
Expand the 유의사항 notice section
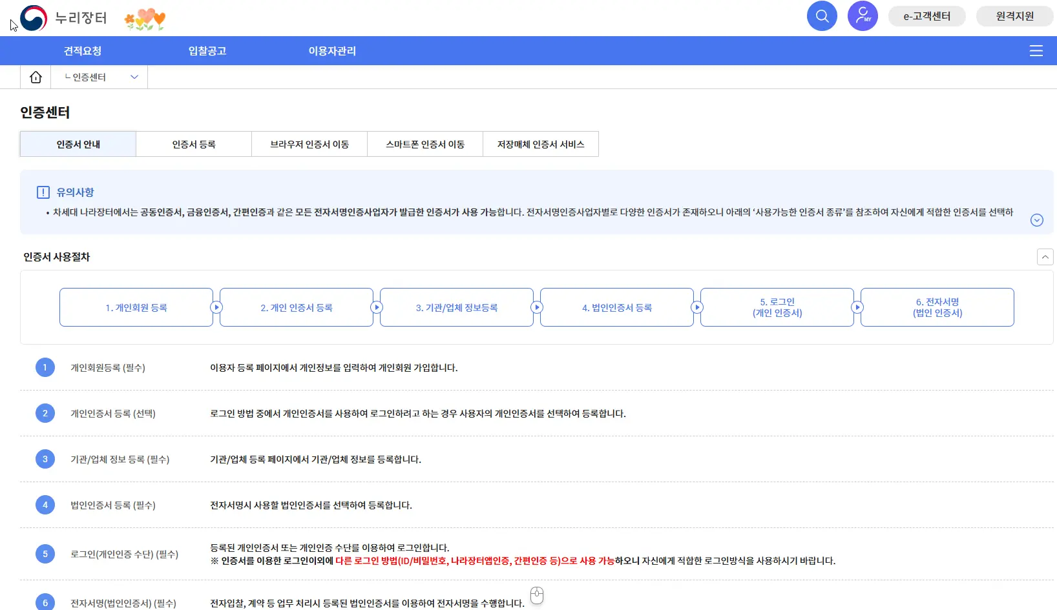click(1036, 219)
